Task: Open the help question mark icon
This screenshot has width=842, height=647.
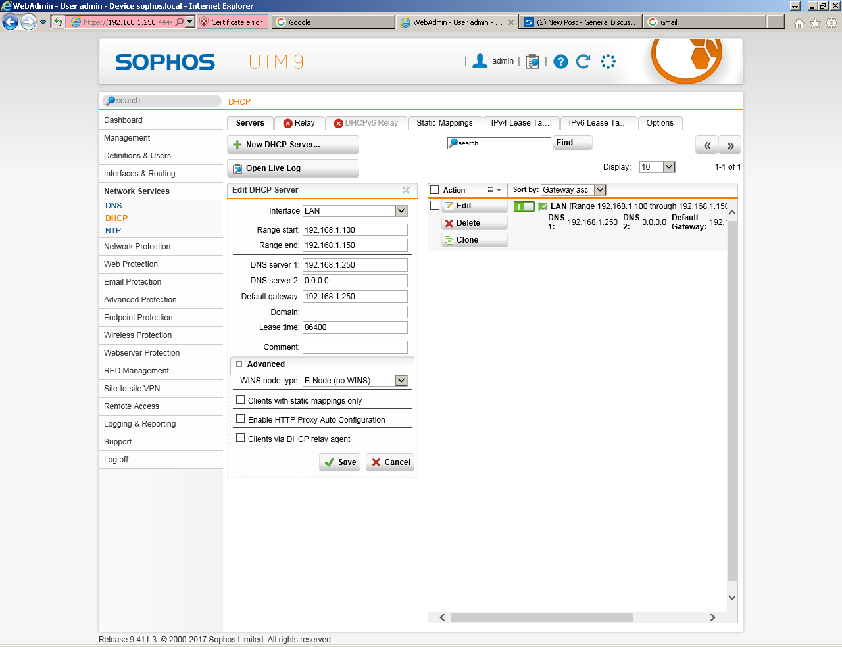Action: pyautogui.click(x=560, y=62)
